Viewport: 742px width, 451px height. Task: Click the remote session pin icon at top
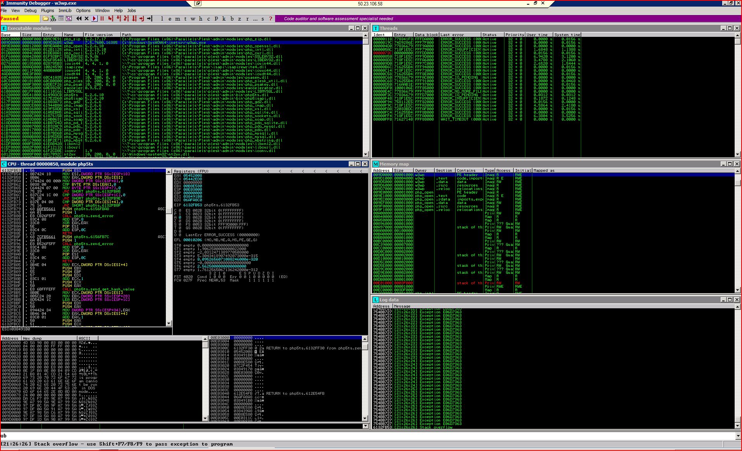click(198, 3)
